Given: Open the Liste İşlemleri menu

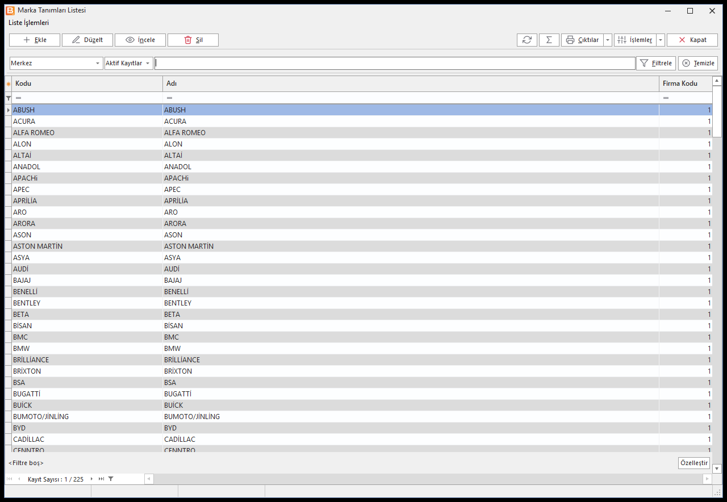Looking at the screenshot, I should click(29, 23).
